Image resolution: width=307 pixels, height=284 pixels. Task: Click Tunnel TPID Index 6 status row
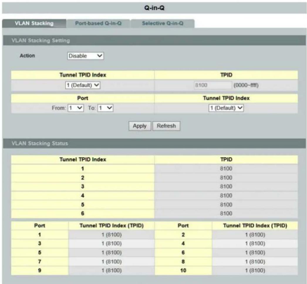154,214
